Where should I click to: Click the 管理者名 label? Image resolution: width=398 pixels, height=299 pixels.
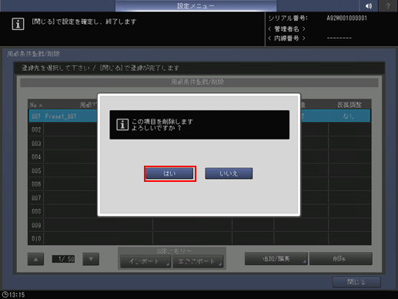[286, 29]
